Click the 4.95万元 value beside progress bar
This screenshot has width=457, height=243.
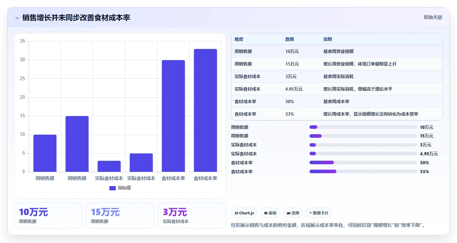[429, 154]
